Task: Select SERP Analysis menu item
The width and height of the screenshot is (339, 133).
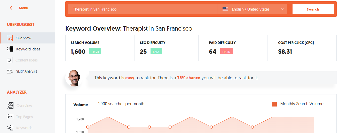Action: (27, 71)
